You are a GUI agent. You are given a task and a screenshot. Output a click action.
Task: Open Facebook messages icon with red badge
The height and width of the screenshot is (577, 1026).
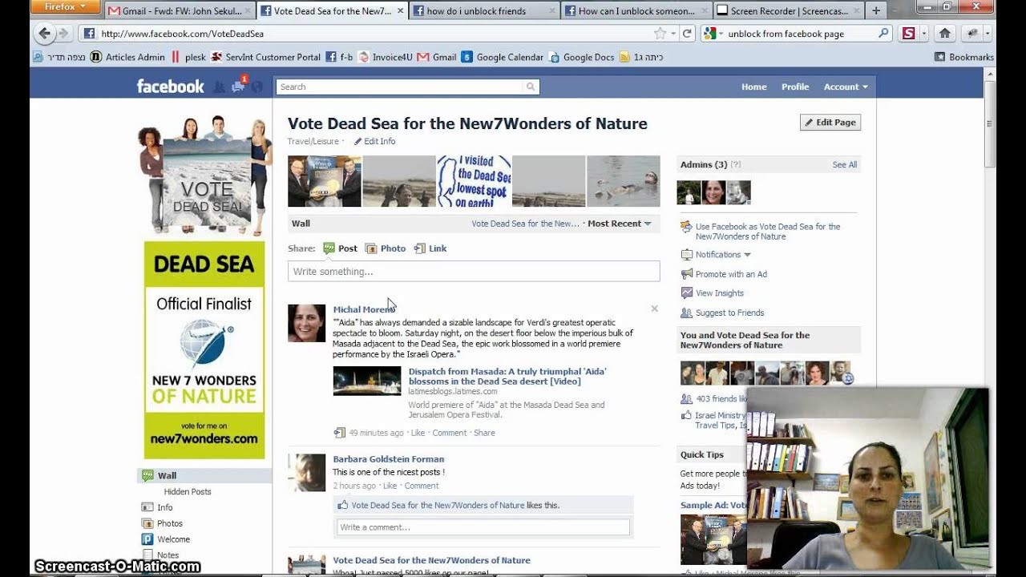click(x=238, y=86)
